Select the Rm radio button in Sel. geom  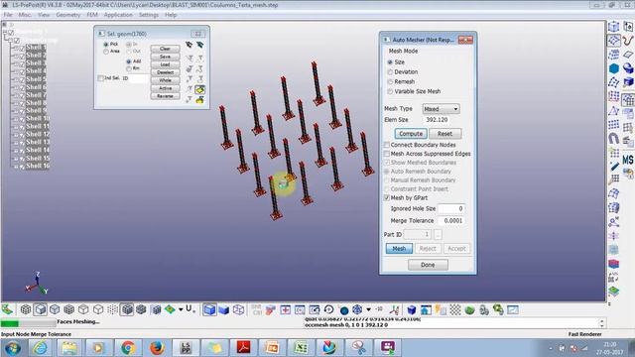pyautogui.click(x=129, y=68)
